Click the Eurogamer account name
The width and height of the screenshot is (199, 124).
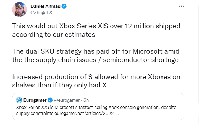(35, 100)
